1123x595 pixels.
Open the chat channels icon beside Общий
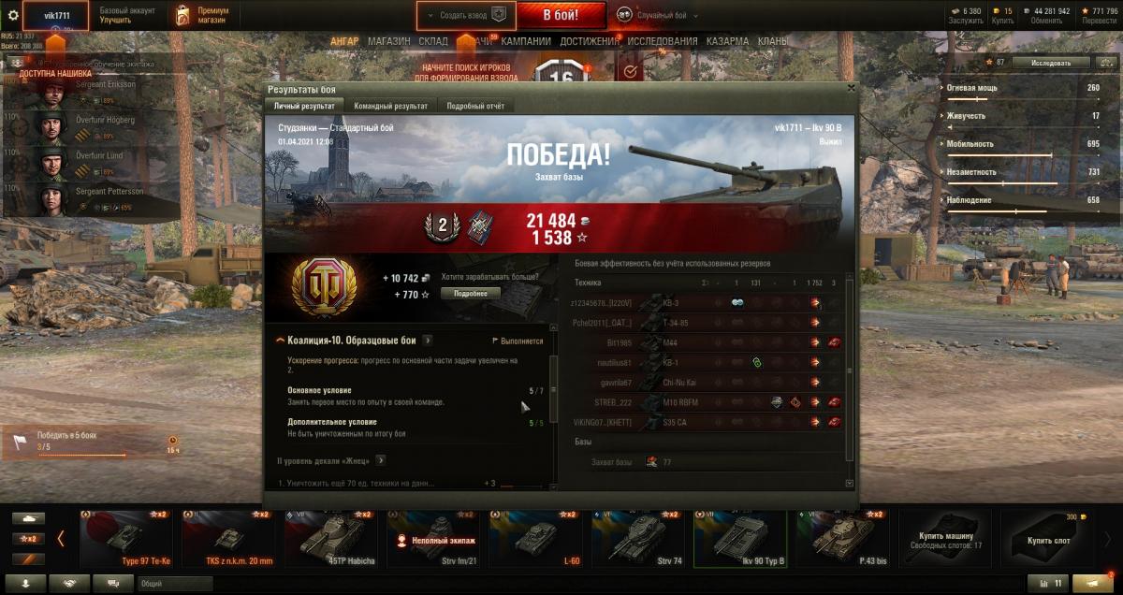[x=112, y=584]
